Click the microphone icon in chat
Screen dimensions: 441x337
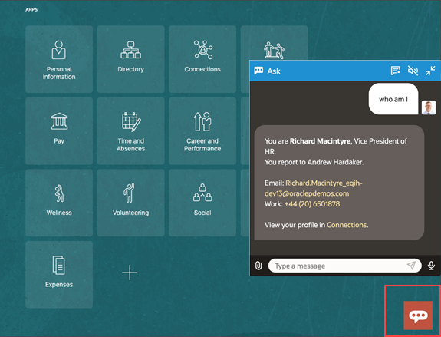[431, 266]
